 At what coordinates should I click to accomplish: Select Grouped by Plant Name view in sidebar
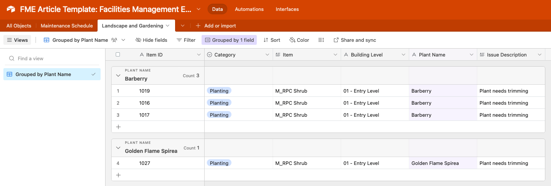coord(52,74)
